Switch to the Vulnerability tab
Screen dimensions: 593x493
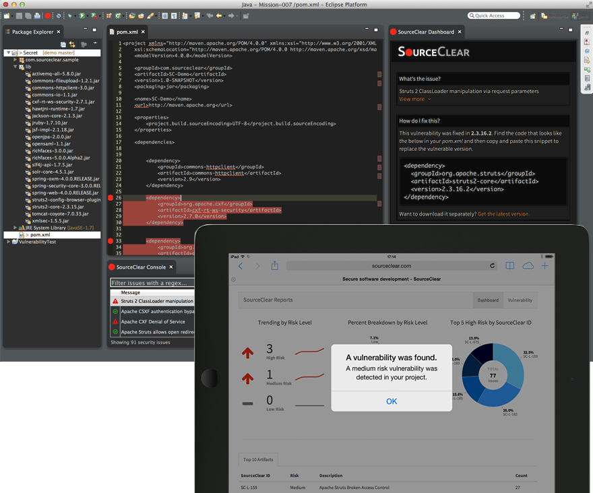pos(520,300)
